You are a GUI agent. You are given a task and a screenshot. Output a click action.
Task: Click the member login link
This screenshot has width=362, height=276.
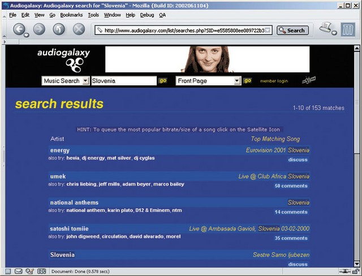pyautogui.click(x=274, y=81)
